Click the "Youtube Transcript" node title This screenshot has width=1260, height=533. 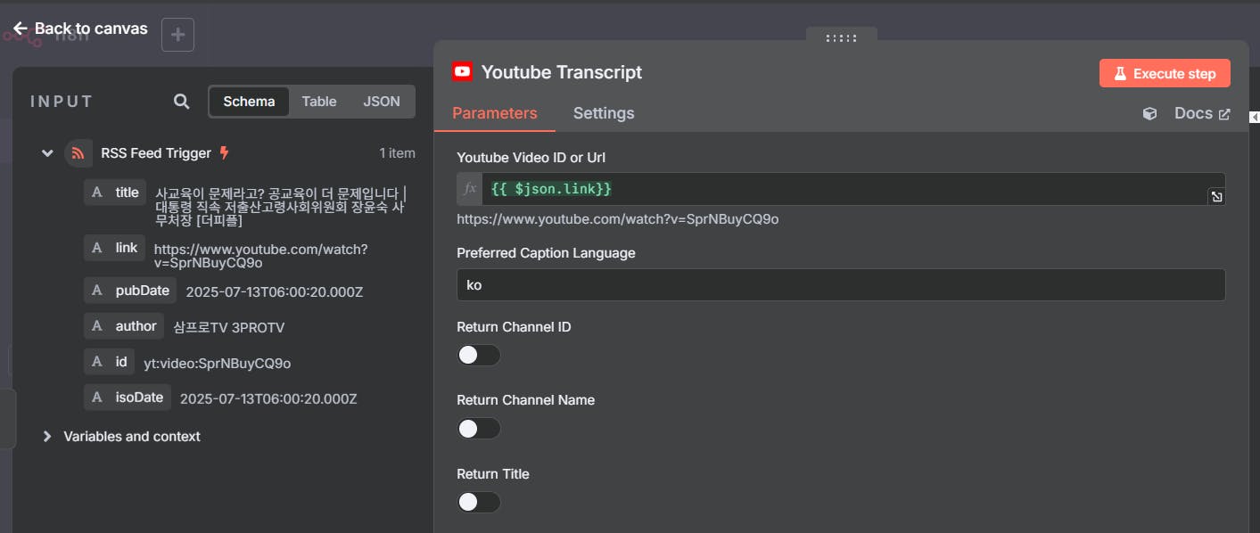coord(562,72)
